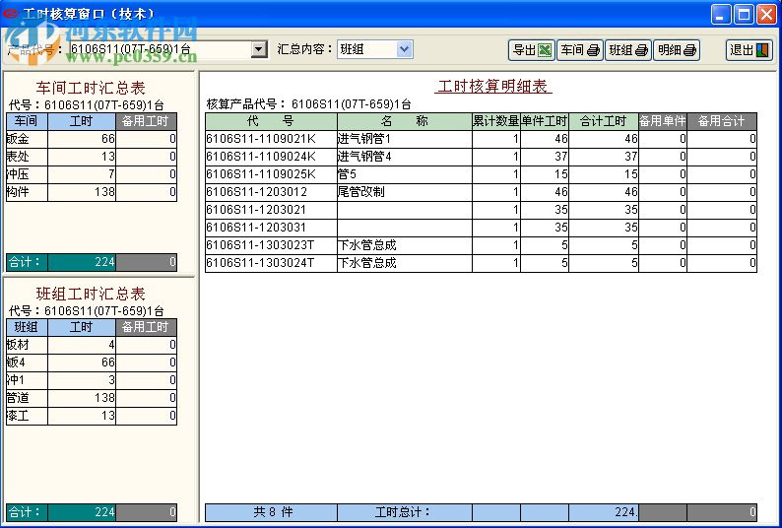Click the door icon on 退出 button
The width and height of the screenshot is (782, 528).
(762, 50)
